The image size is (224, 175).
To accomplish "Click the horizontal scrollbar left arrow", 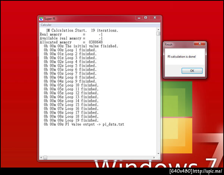I will (41, 157).
